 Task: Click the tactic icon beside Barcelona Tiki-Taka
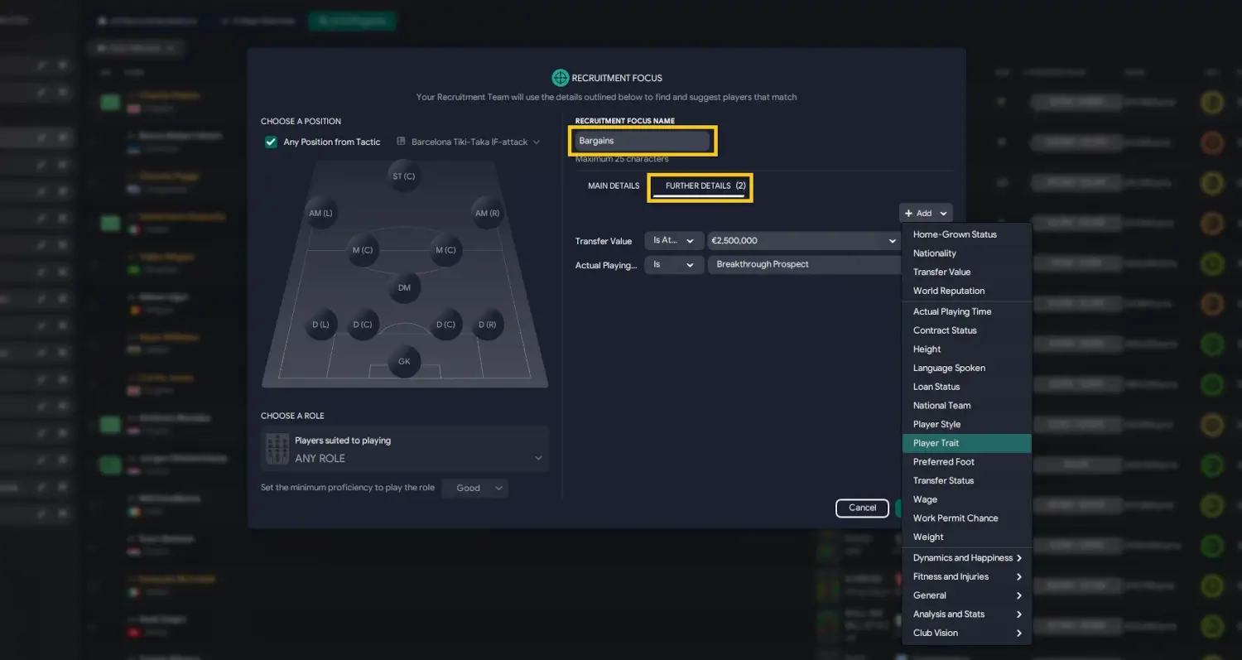pyautogui.click(x=401, y=142)
